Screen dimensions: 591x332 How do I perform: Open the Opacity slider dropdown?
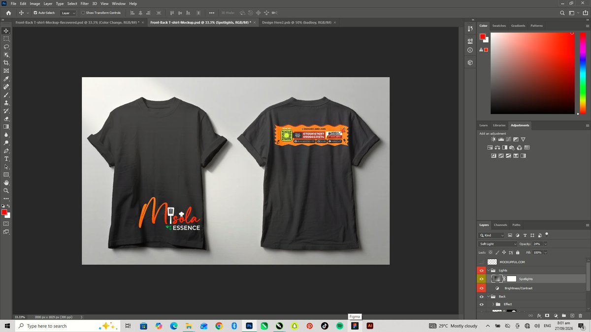tap(546, 244)
